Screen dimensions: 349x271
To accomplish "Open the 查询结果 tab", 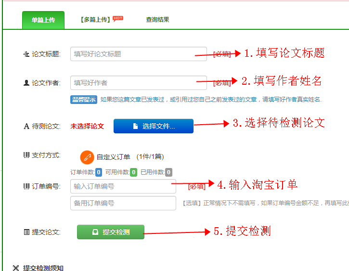I will 157,20.
